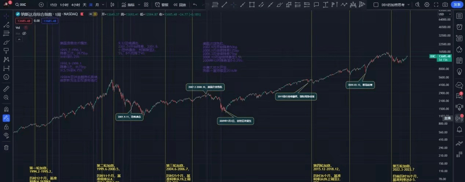
Task: Select the 15分 timeframe
Action: pos(54,5)
